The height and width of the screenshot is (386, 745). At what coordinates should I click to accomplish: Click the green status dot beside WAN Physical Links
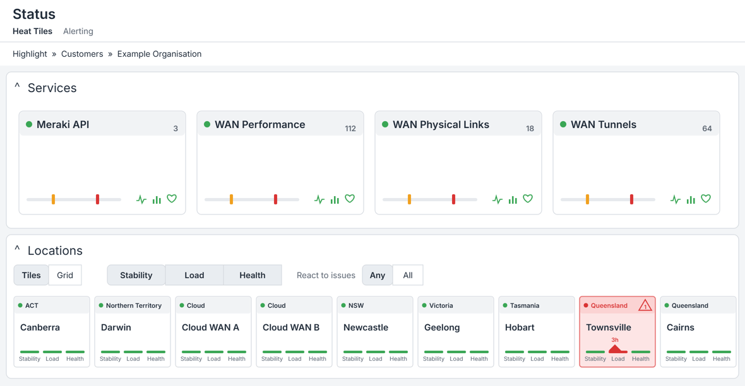pyautogui.click(x=385, y=124)
